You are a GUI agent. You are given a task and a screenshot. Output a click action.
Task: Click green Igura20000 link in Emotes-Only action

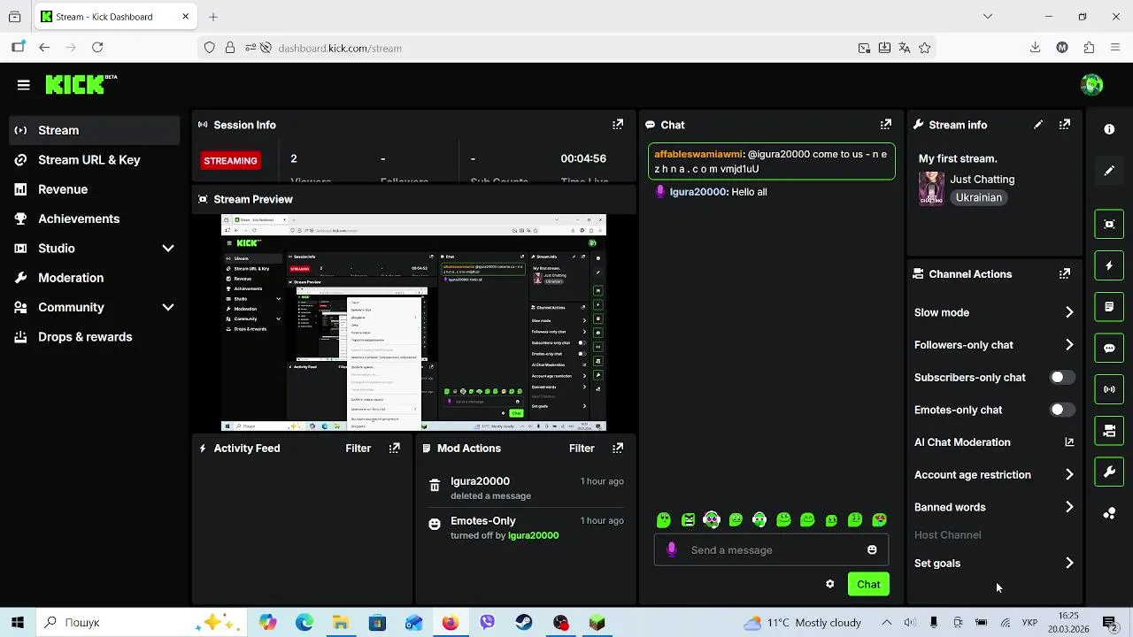click(x=533, y=535)
